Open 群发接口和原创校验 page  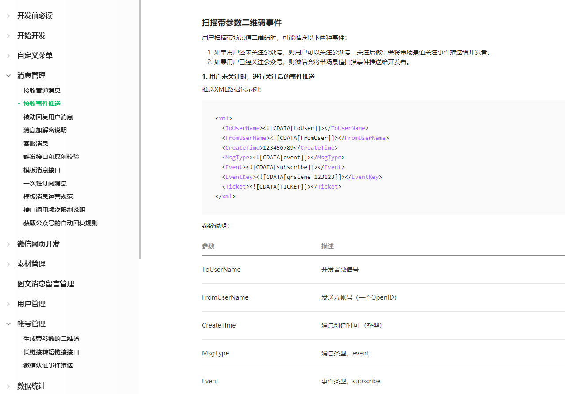(51, 157)
